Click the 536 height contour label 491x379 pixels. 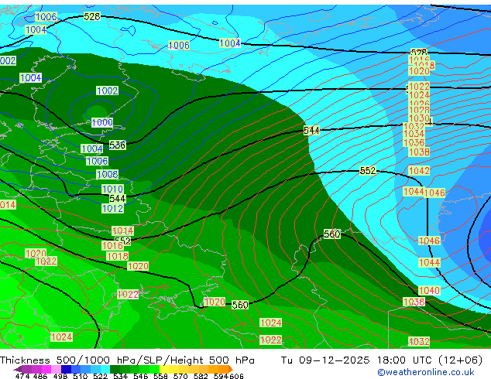point(117,145)
